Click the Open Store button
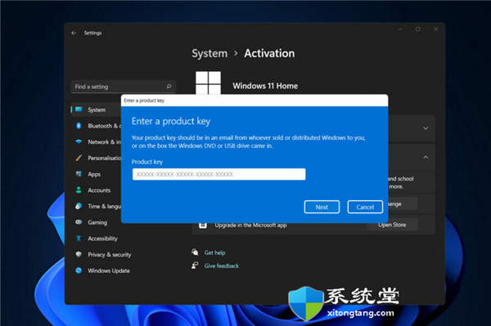Viewport: 491px width, 326px height. pyautogui.click(x=392, y=225)
